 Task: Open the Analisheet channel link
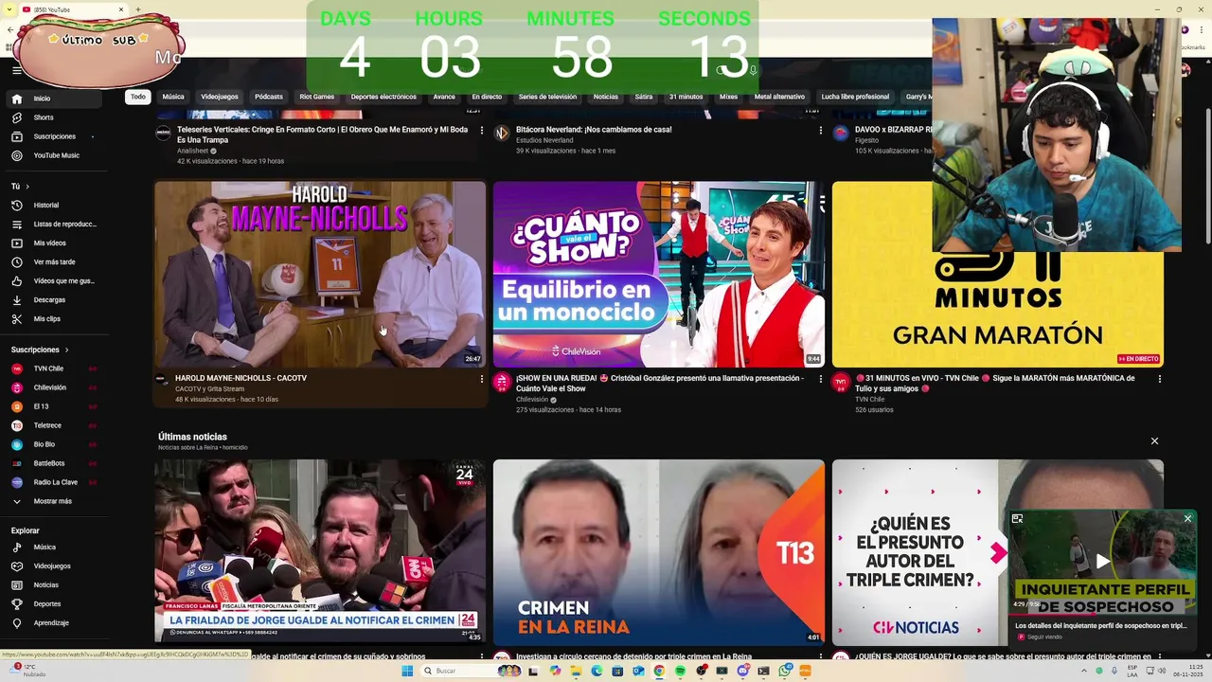pos(192,151)
